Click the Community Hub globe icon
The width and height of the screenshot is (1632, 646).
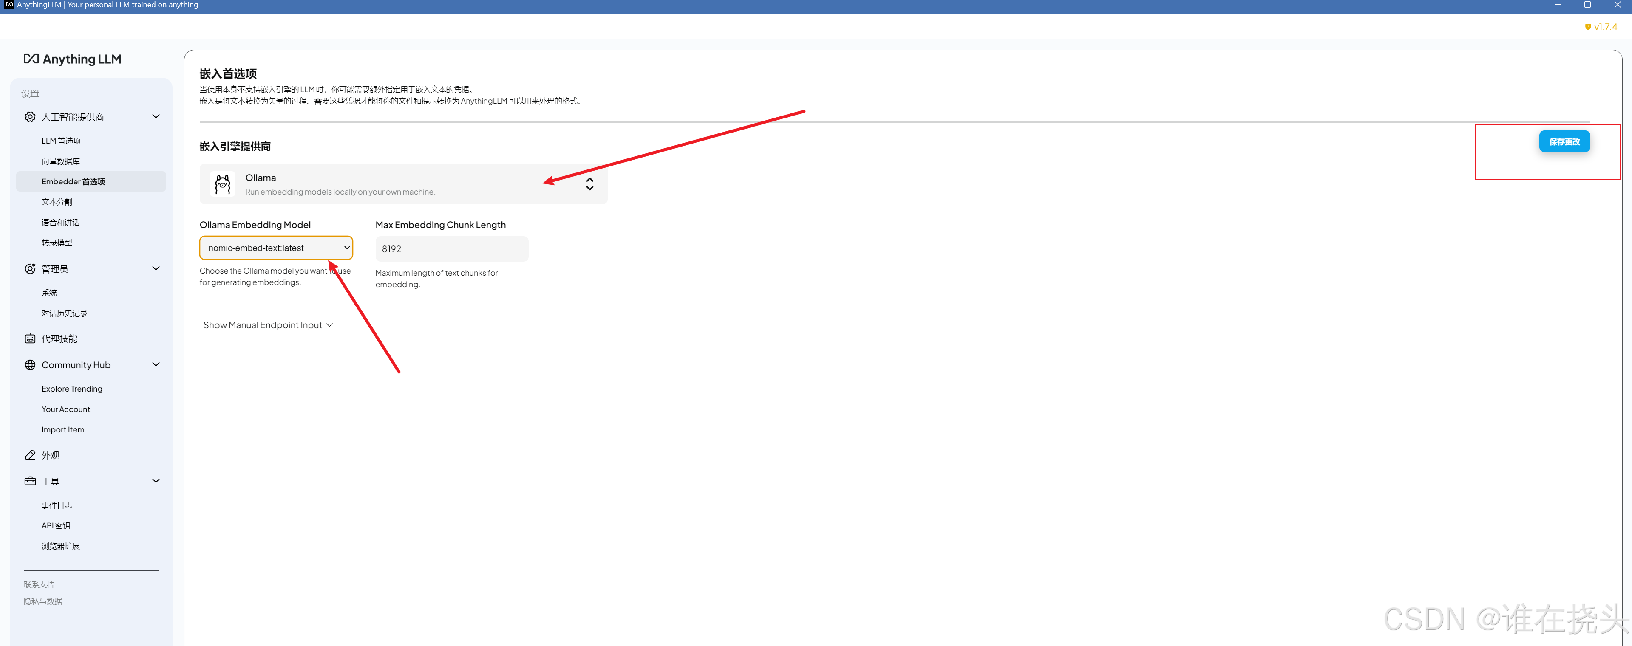pos(30,365)
